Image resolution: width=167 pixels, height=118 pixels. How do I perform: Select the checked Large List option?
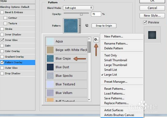pyautogui.click(x=111, y=75)
